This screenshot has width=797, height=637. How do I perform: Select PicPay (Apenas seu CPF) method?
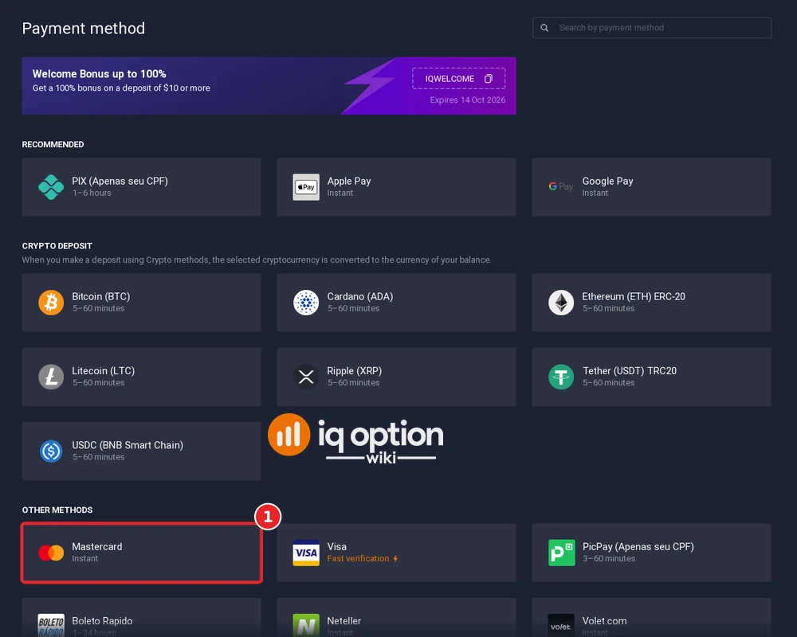652,553
